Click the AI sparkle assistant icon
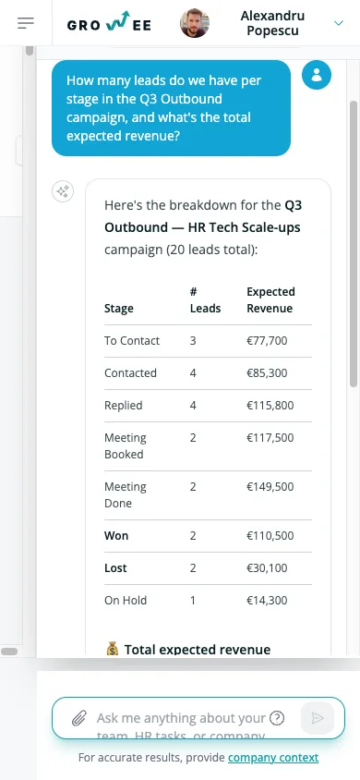The height and width of the screenshot is (780, 360). pyautogui.click(x=63, y=191)
